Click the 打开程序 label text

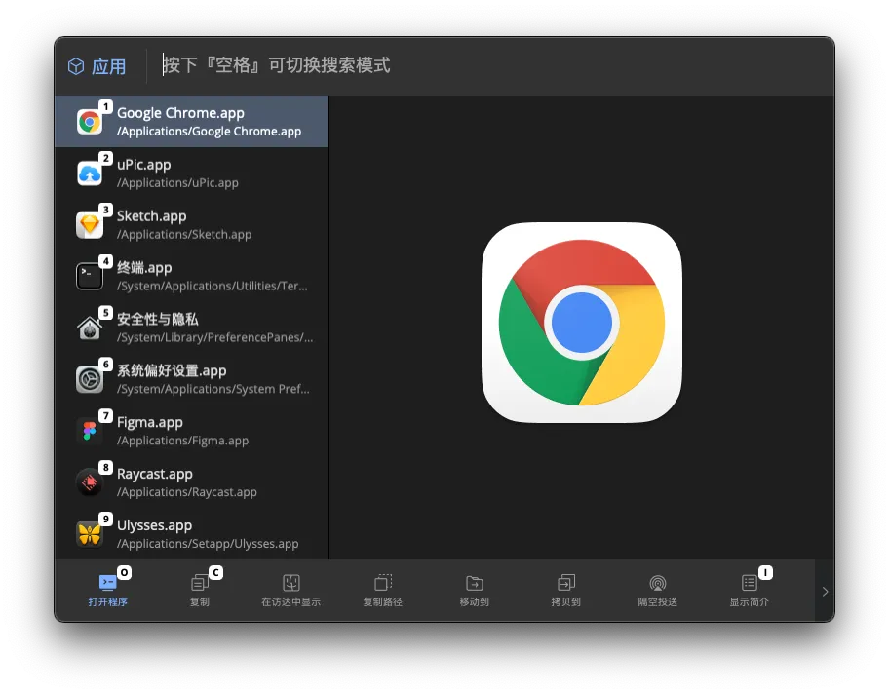pyautogui.click(x=108, y=602)
